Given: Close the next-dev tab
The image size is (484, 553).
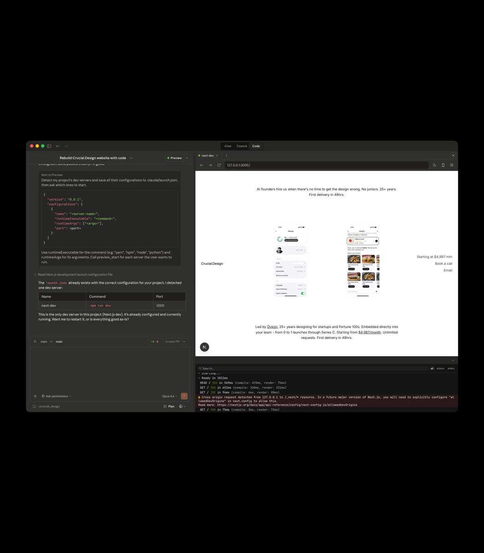Looking at the screenshot, I should [217, 156].
